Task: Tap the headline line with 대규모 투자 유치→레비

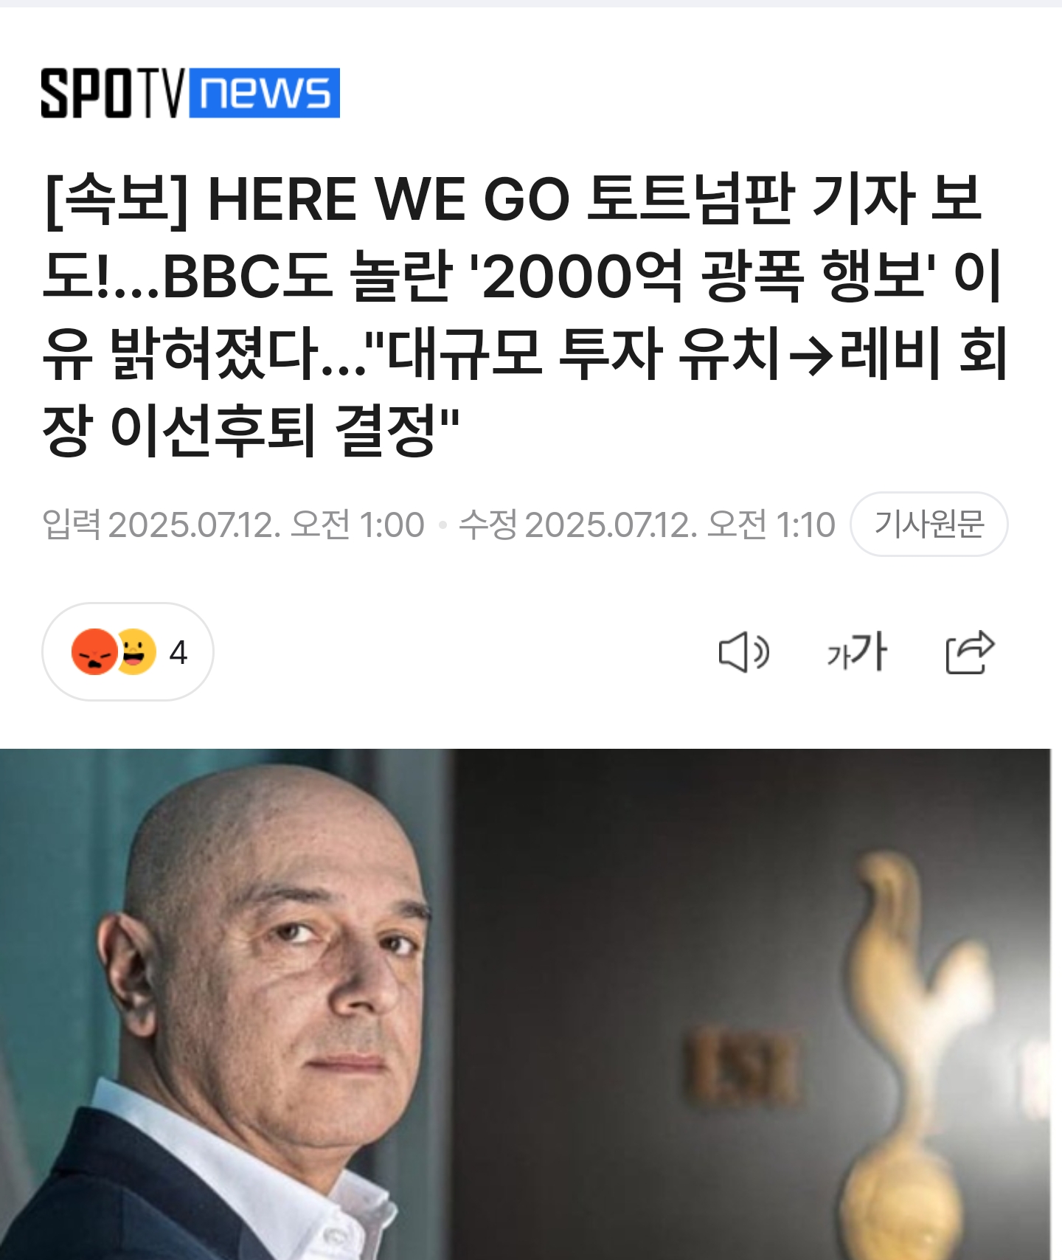Action: [x=525, y=353]
